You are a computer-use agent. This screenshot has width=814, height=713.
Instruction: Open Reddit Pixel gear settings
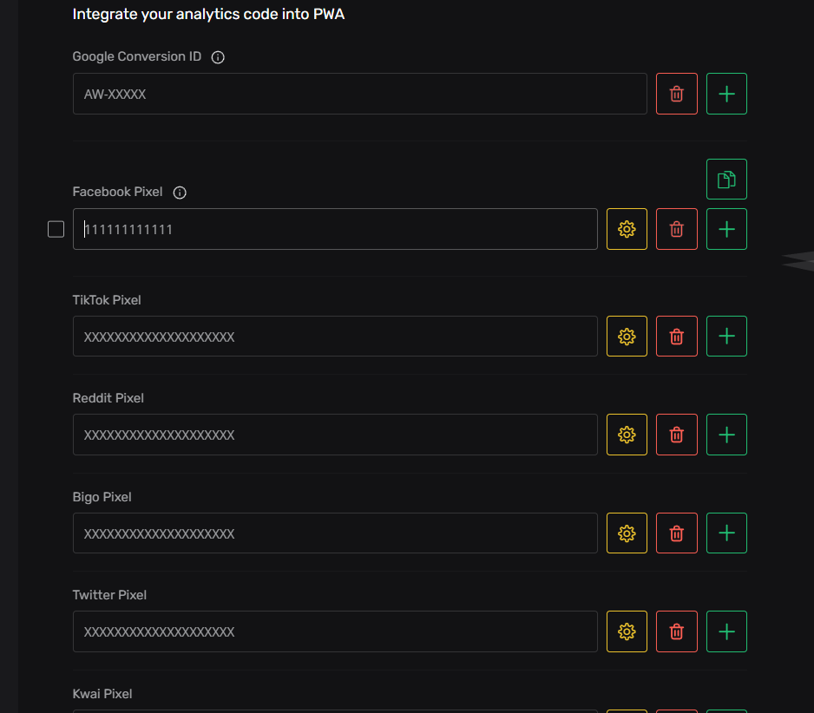click(627, 435)
